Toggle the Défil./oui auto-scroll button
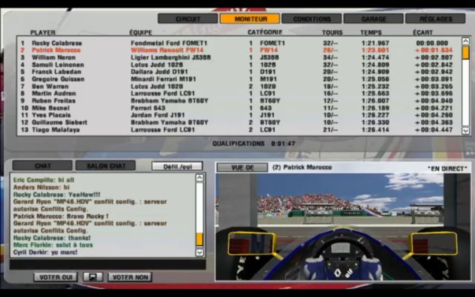475x297 pixels. (177, 166)
